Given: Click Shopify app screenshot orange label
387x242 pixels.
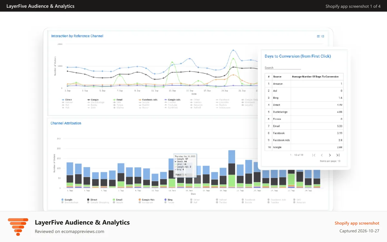Looking at the screenshot, I should pyautogui.click(x=357, y=223).
